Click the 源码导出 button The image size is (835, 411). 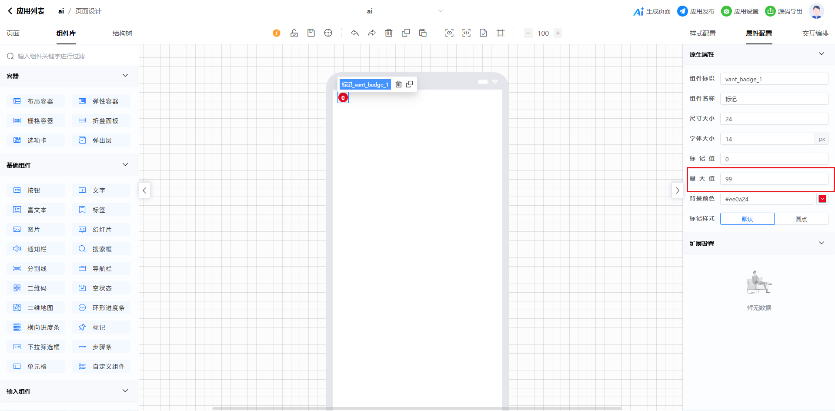coord(784,11)
